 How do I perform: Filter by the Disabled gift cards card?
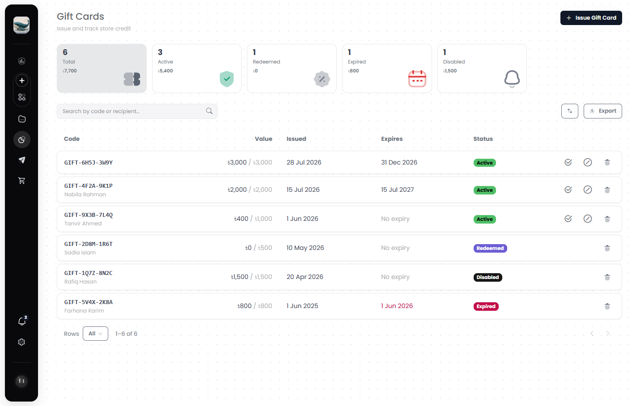pos(482,68)
